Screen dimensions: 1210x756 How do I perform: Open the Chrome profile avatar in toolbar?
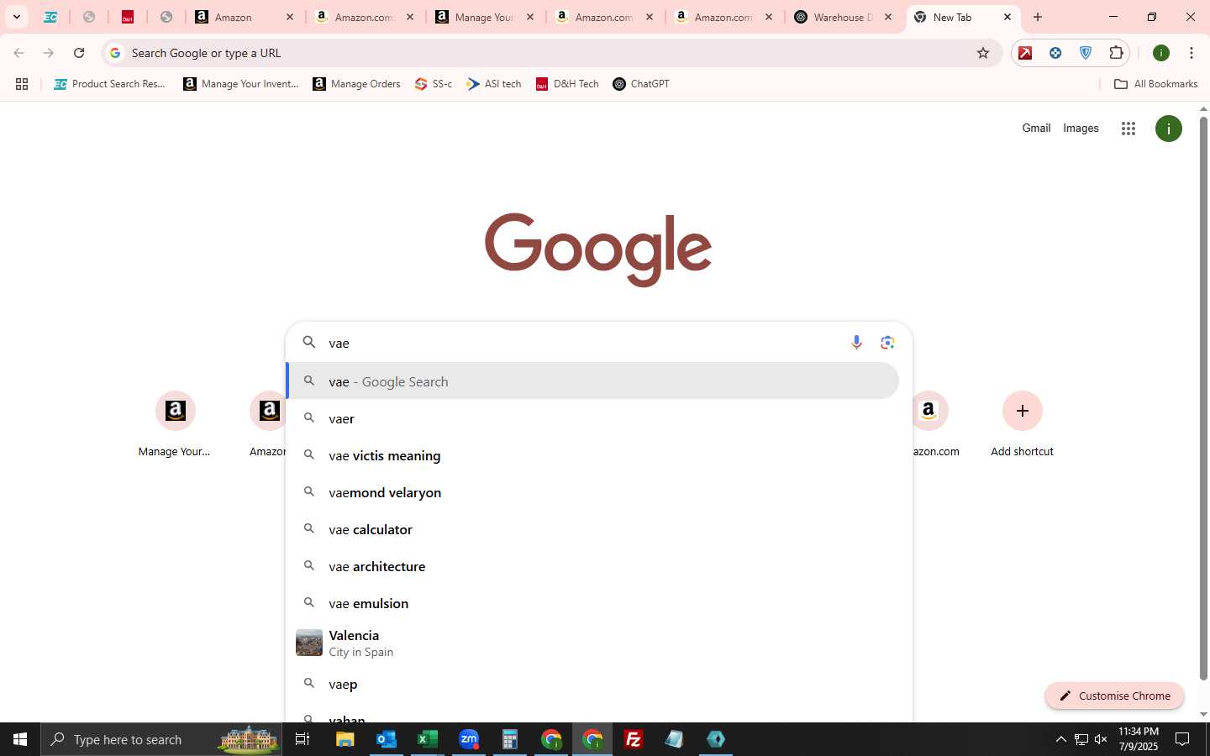(x=1161, y=53)
